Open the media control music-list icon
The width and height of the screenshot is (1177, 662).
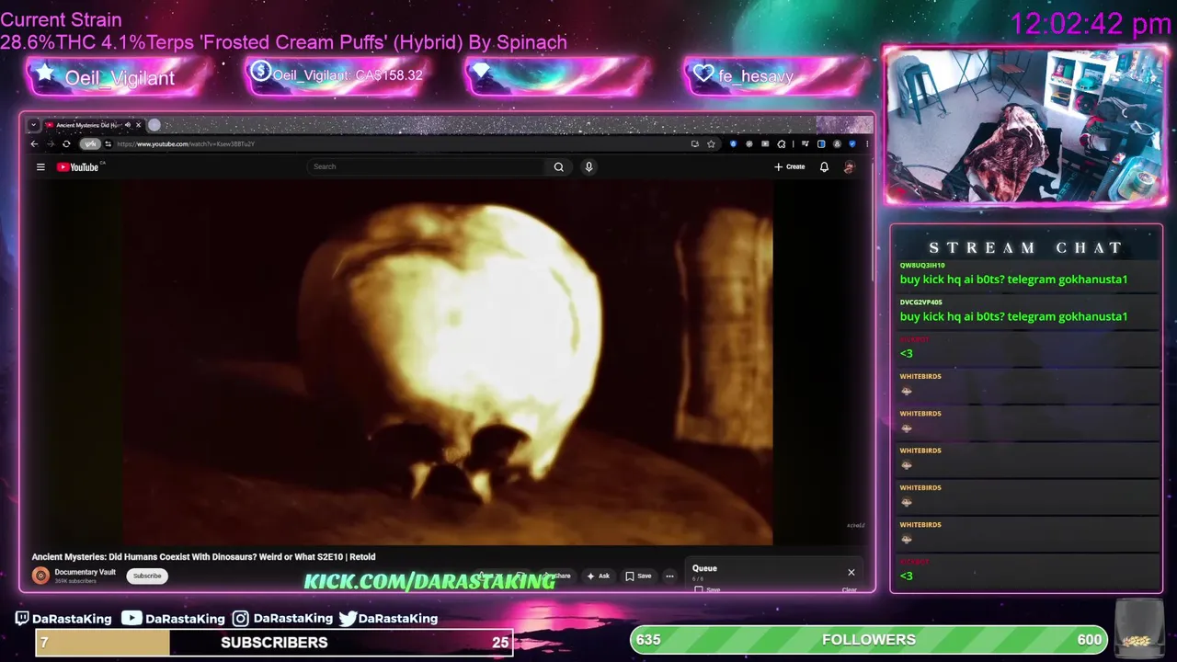tap(806, 143)
